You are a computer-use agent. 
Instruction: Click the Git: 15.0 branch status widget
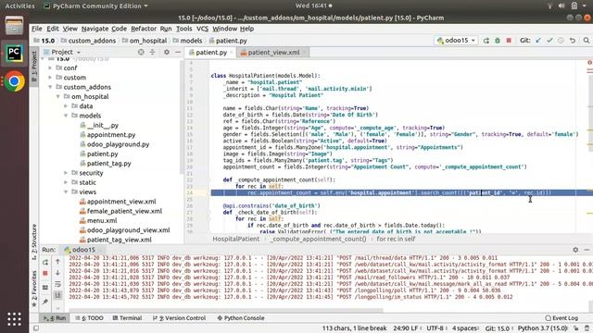click(x=498, y=328)
